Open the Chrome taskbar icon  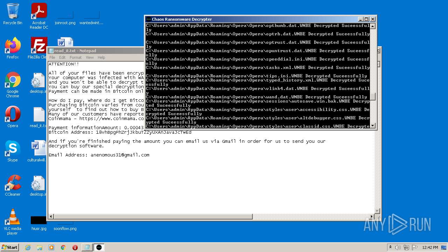pos(63,247)
